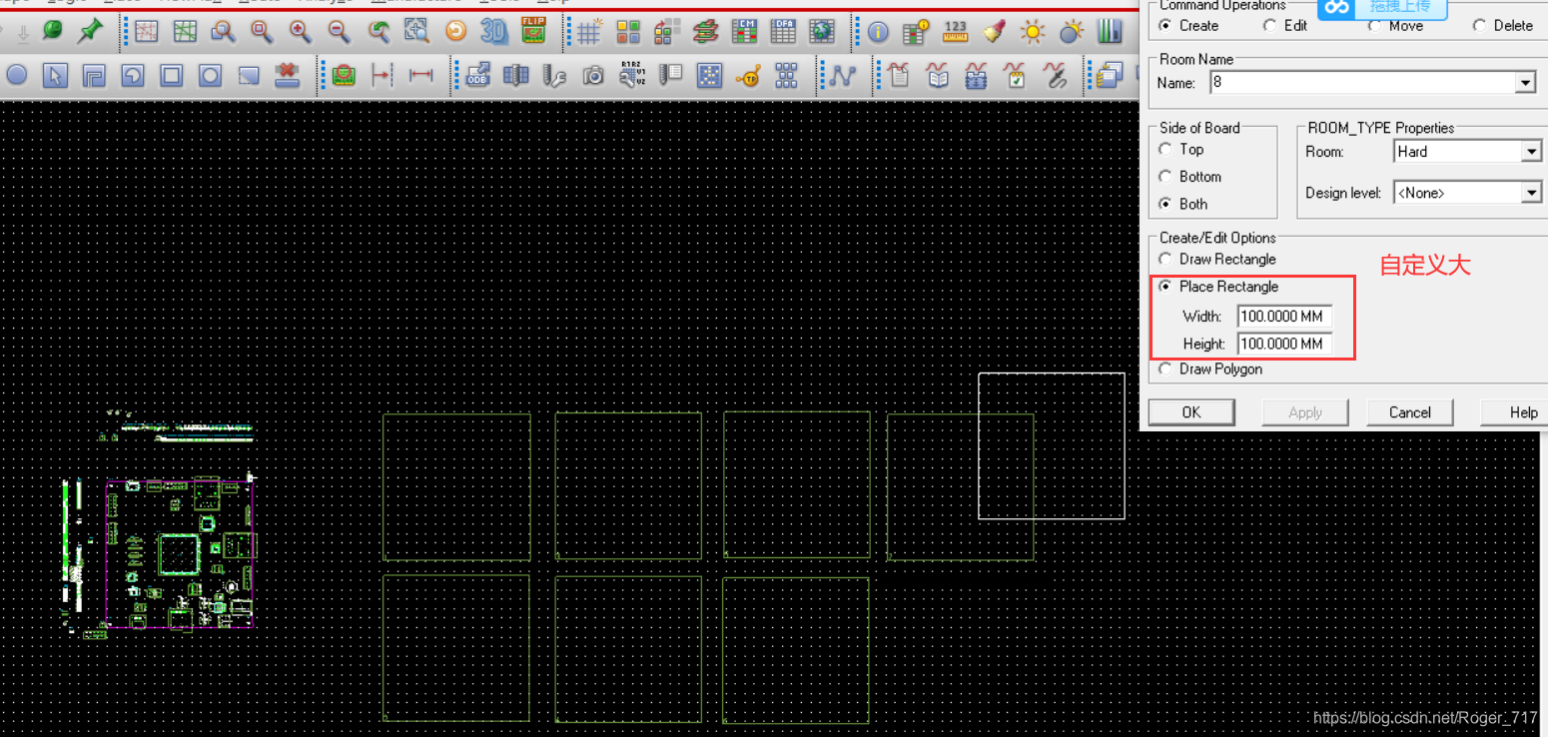1548x737 pixels.
Task: Click the Zoom Out magnifier icon
Action: (x=340, y=32)
